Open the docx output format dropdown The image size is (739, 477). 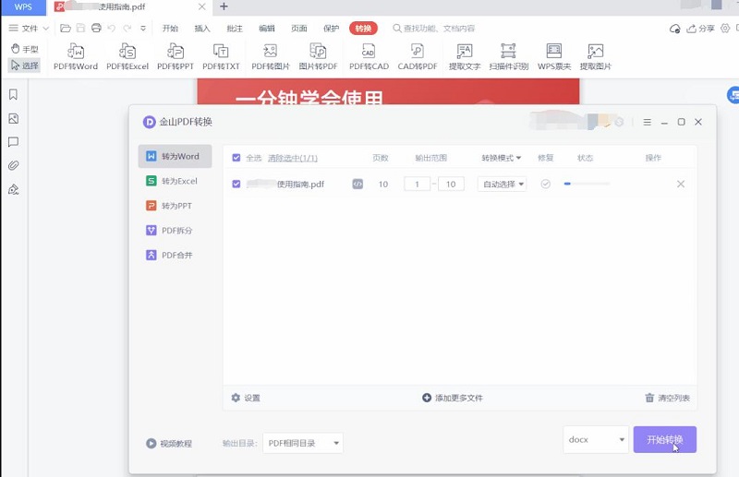[596, 439]
